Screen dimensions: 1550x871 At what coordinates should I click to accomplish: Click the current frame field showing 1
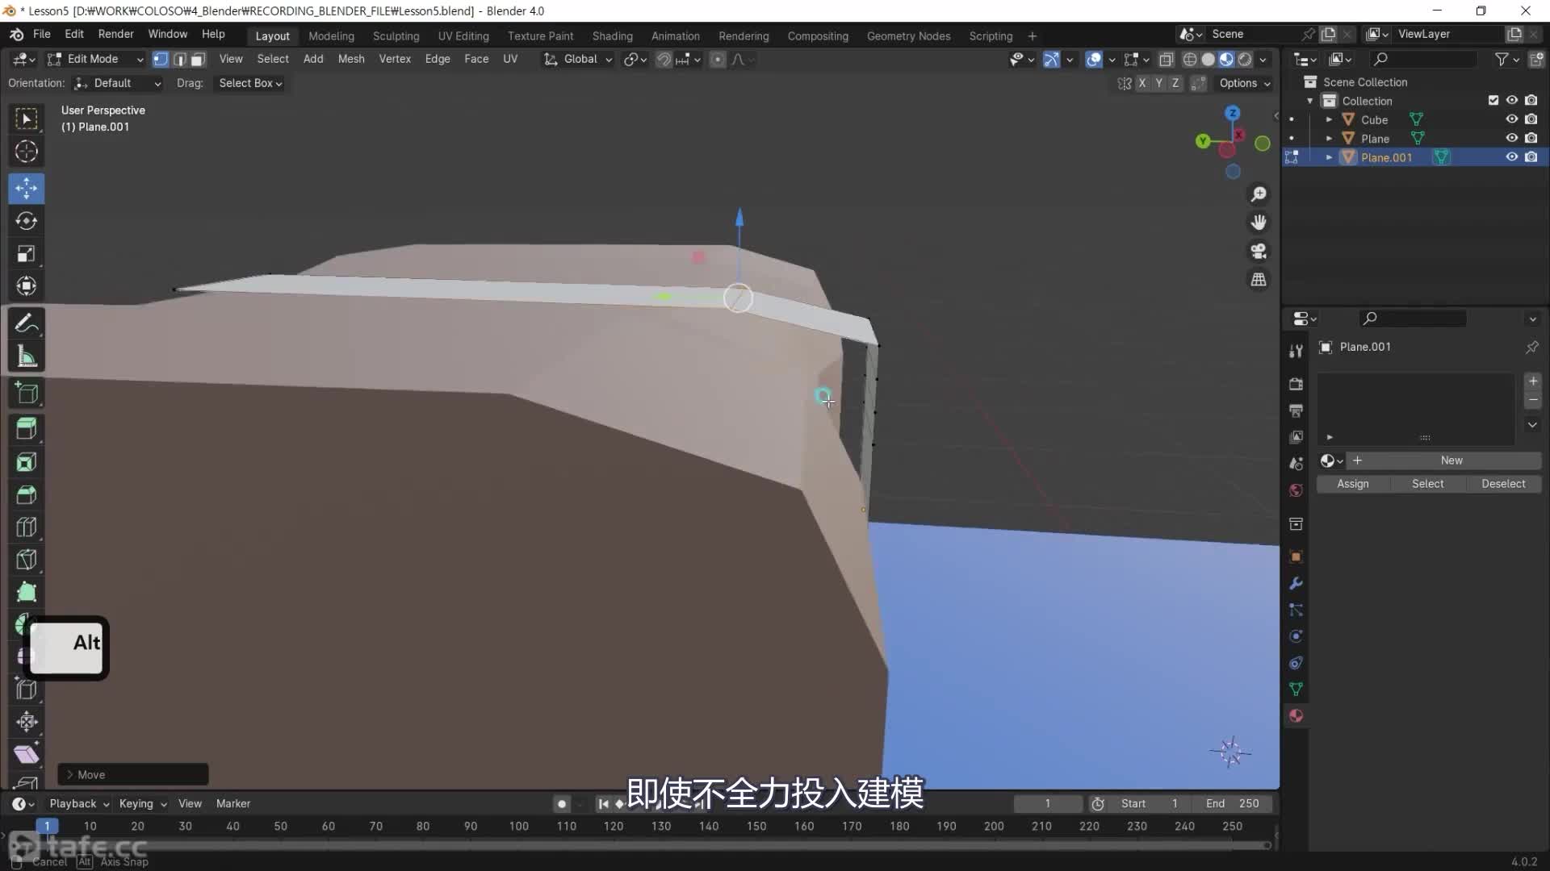point(1048,803)
